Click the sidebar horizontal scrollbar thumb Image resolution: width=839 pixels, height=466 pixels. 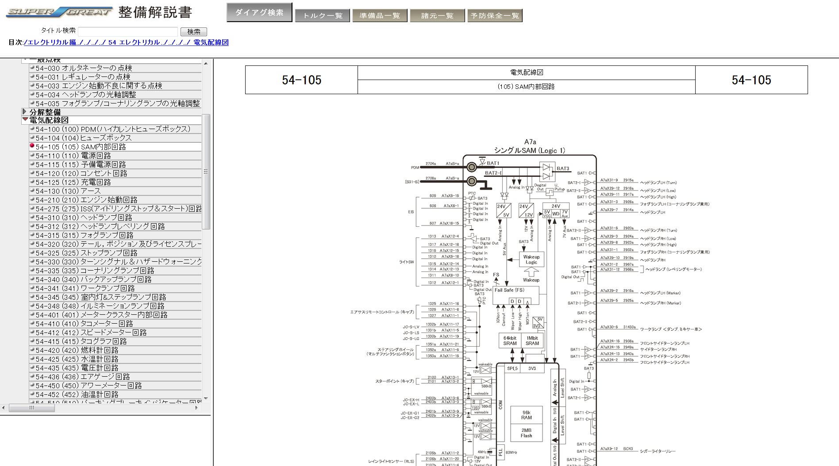tap(31, 408)
